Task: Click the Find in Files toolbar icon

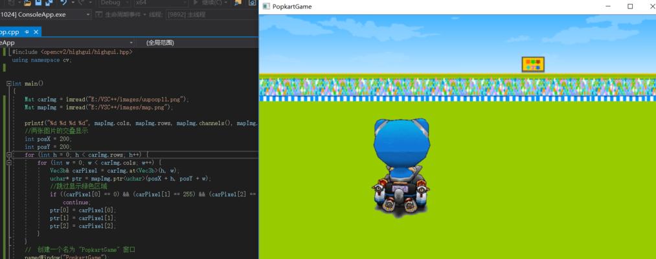Action: point(238,3)
